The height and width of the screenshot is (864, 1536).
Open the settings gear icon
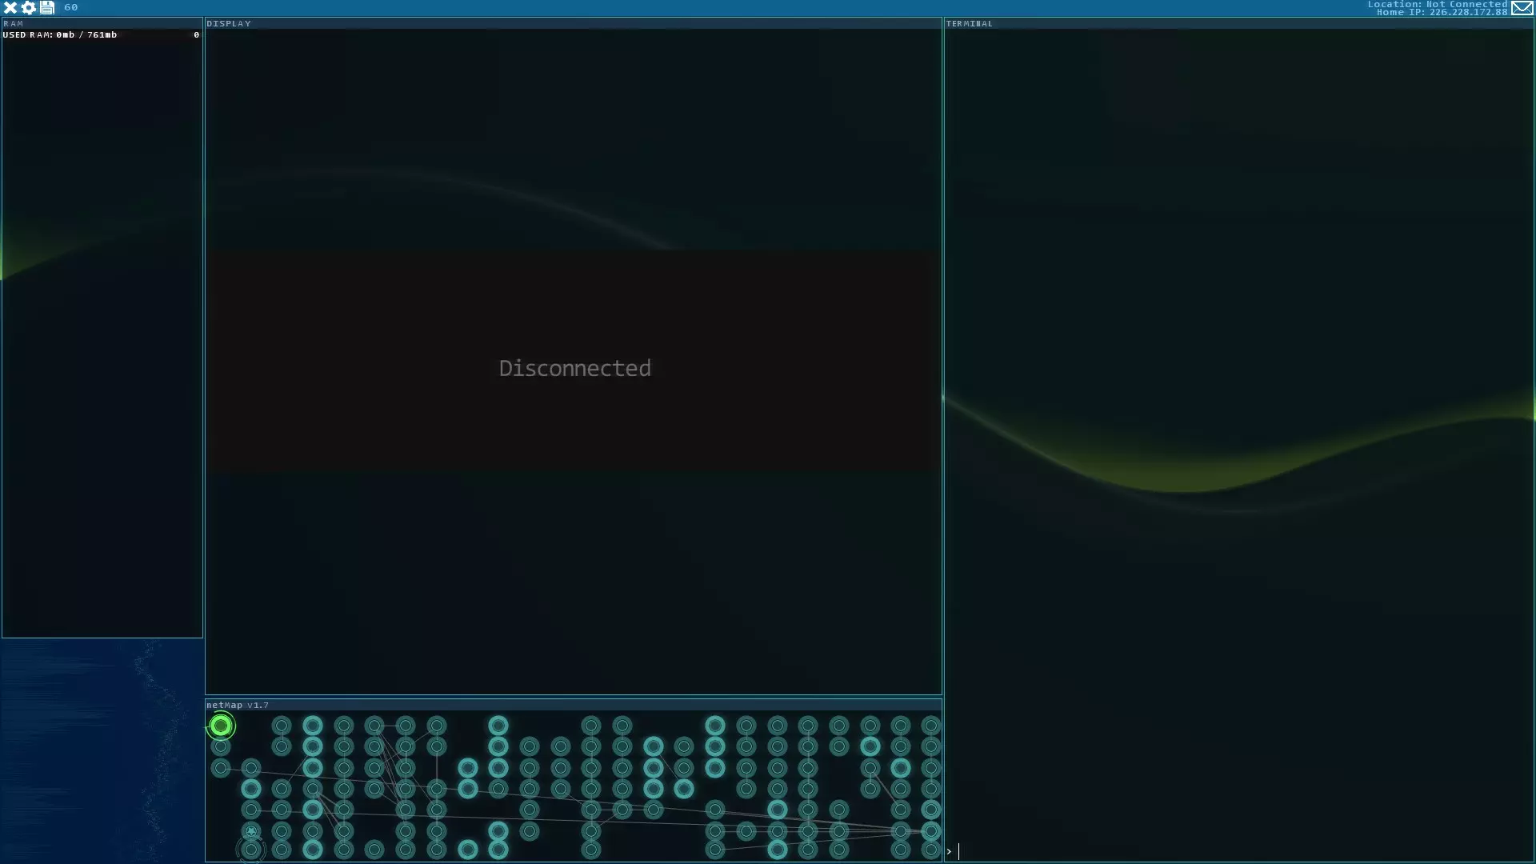tap(29, 7)
